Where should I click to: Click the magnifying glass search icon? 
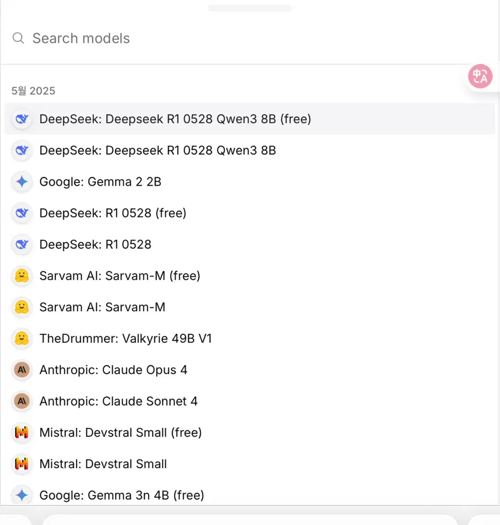(x=18, y=38)
